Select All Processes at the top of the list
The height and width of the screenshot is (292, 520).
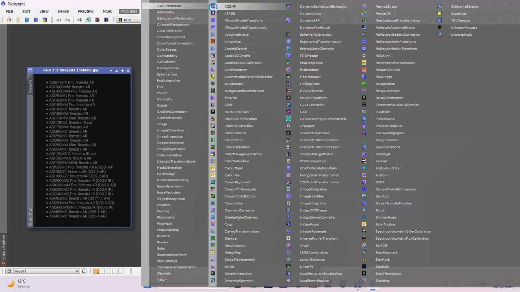click(169, 6)
